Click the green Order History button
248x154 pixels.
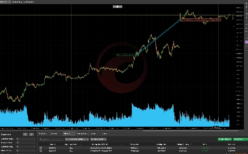click(225, 139)
